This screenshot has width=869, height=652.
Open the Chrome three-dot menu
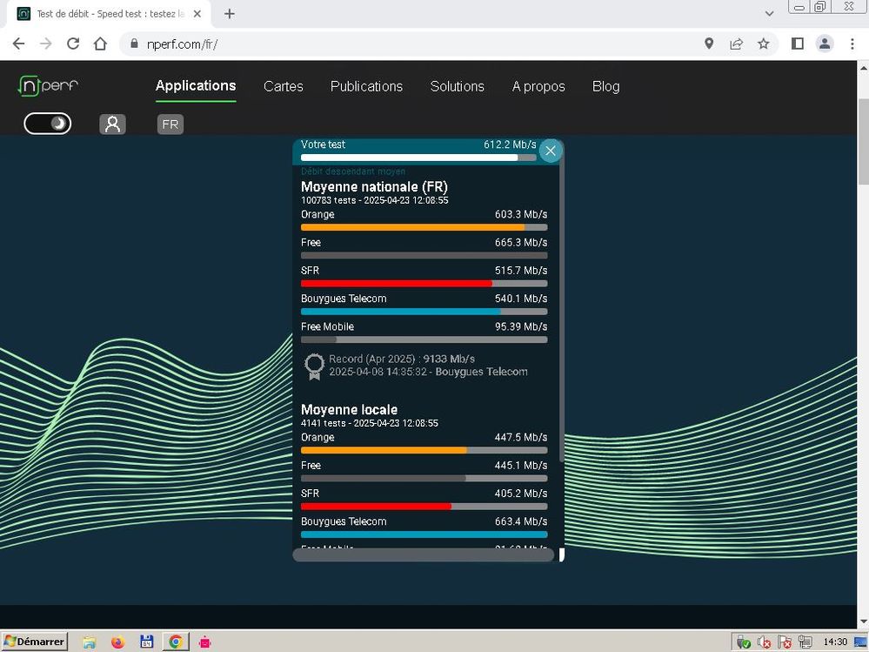852,44
